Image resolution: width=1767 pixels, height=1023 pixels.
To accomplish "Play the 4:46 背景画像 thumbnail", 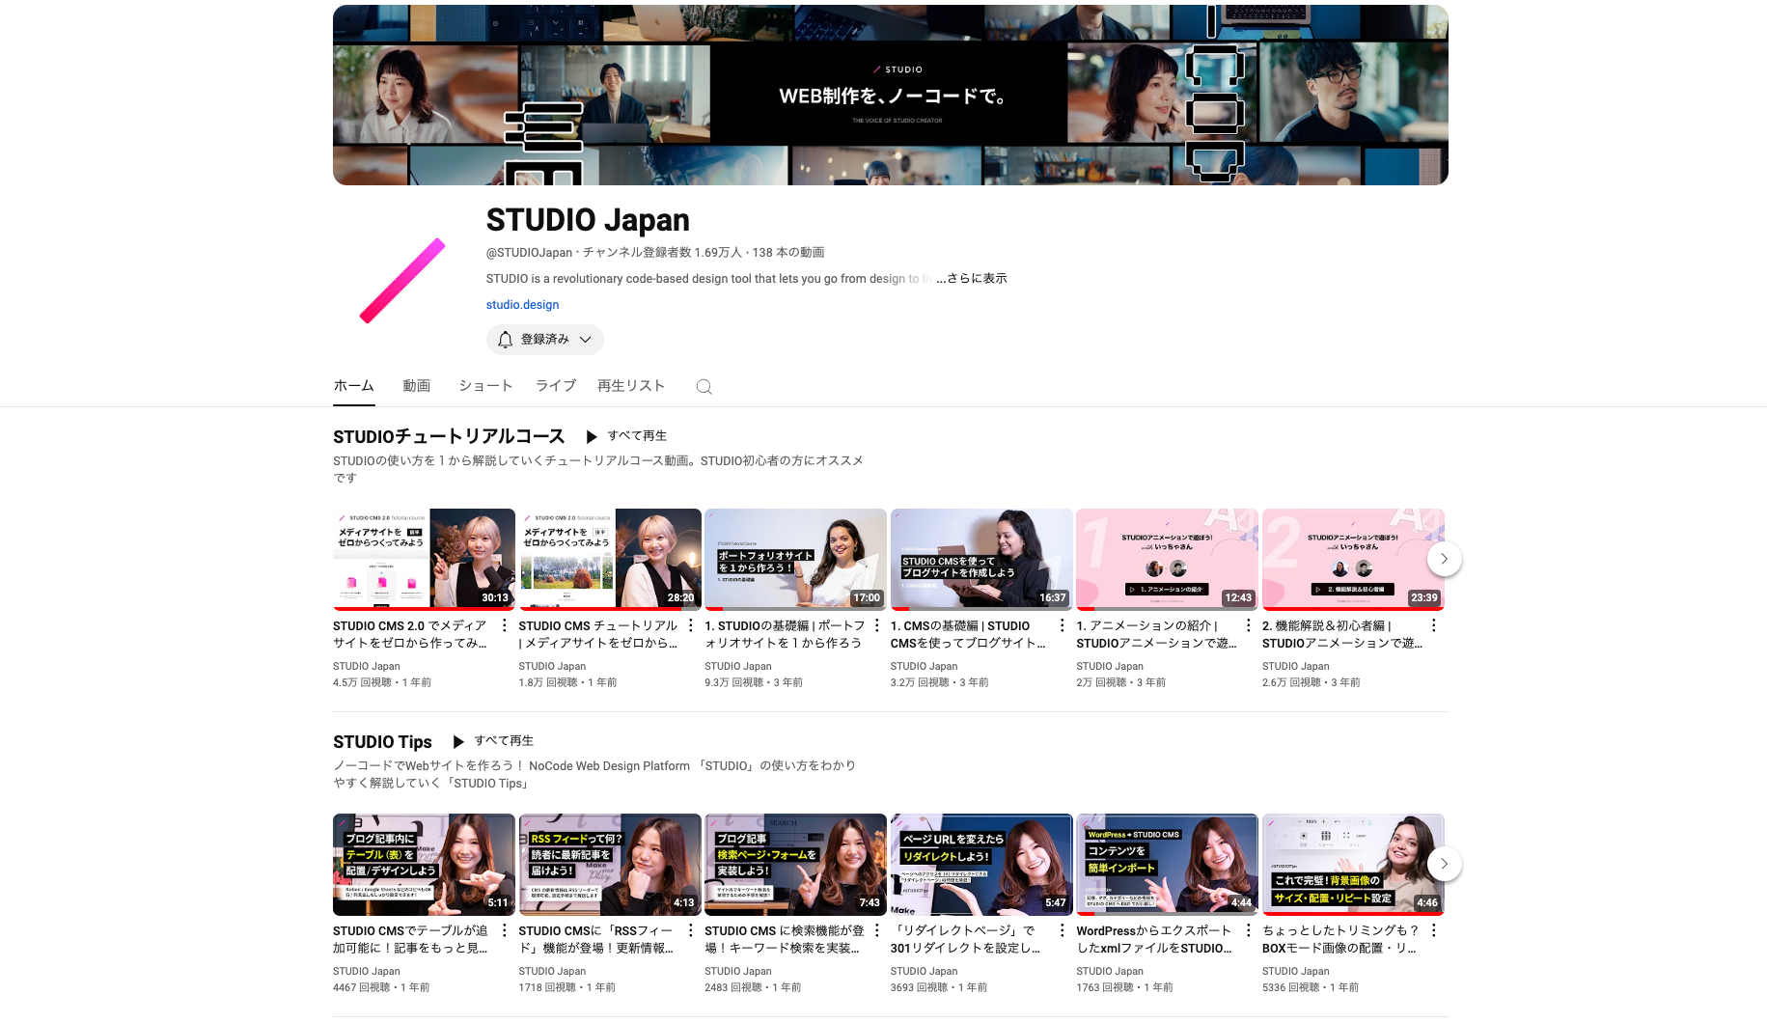I will (x=1353, y=865).
